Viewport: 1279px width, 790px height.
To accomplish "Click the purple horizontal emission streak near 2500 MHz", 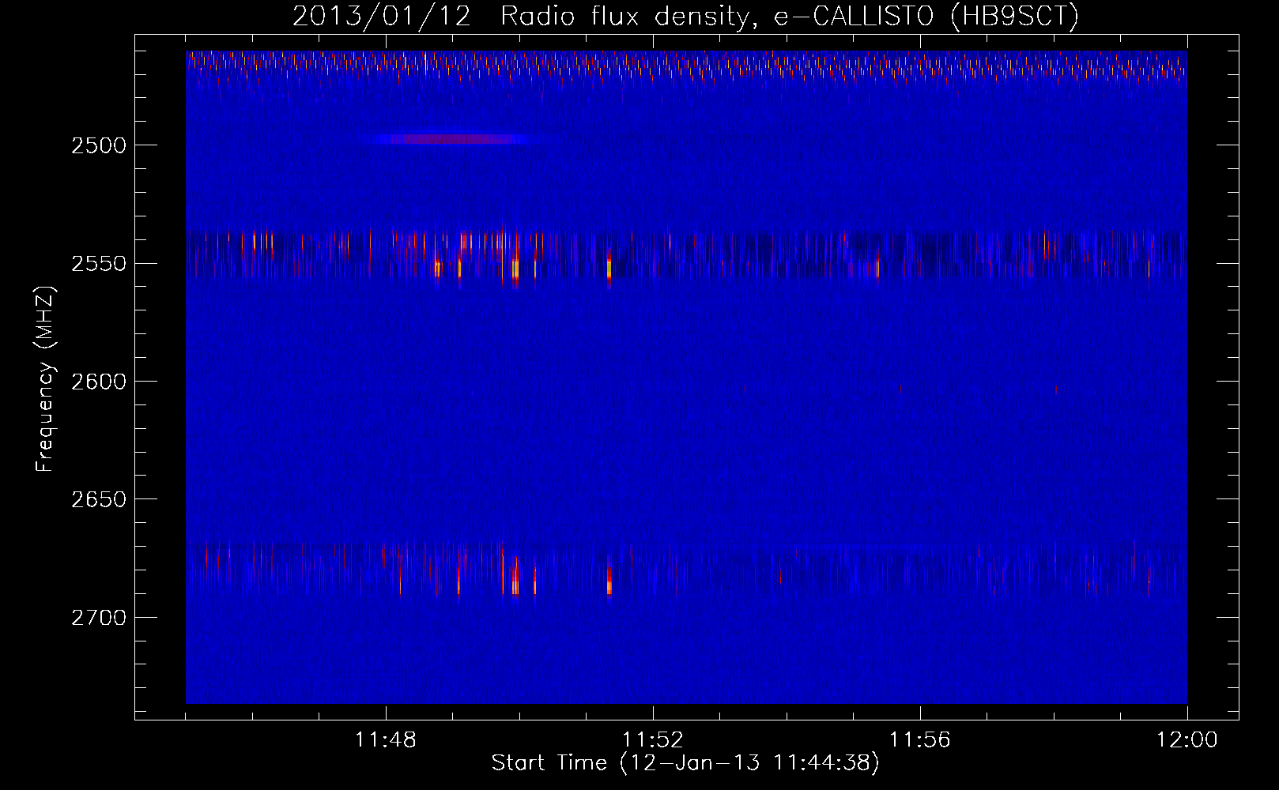I will pos(456,139).
